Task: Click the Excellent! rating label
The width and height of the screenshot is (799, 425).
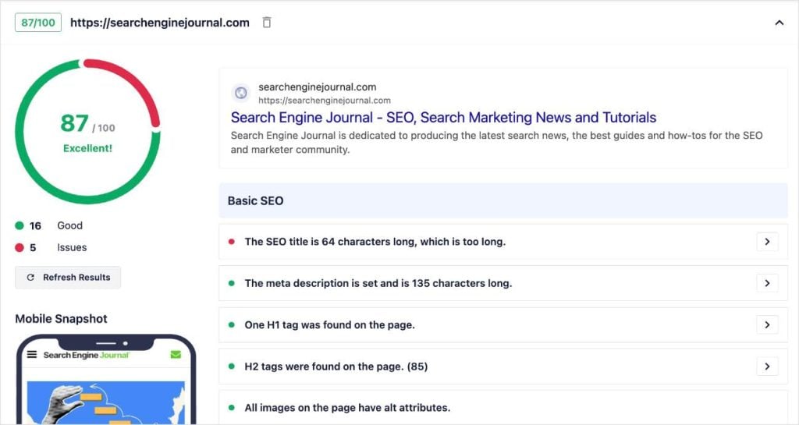Action: click(87, 149)
